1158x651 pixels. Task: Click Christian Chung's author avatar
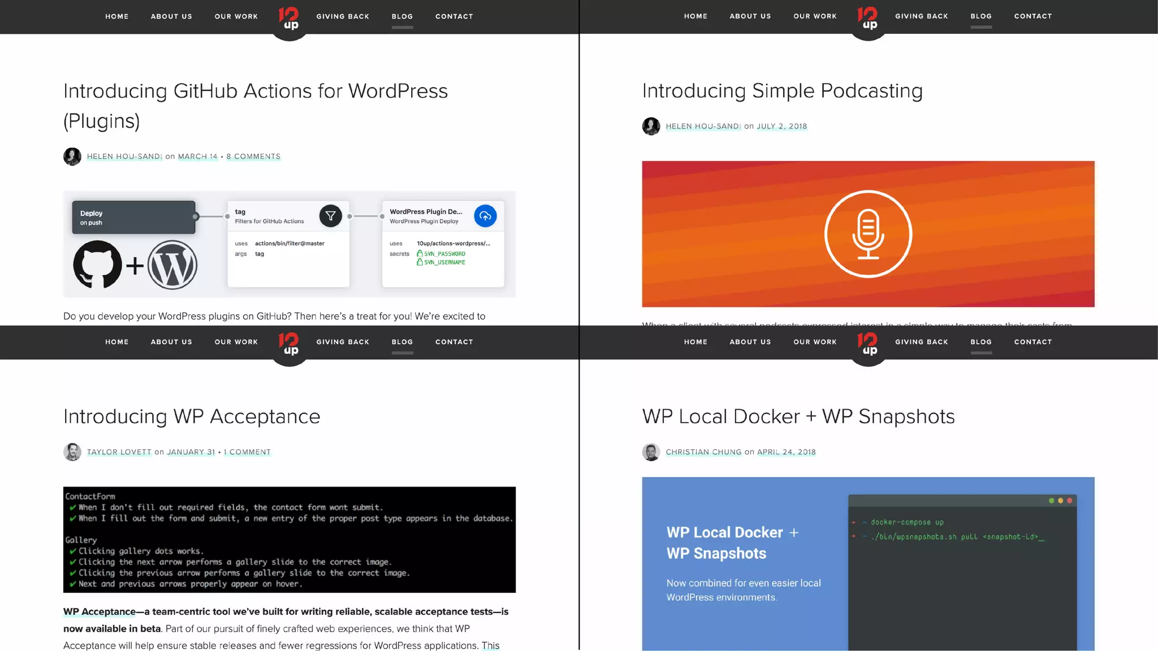651,452
